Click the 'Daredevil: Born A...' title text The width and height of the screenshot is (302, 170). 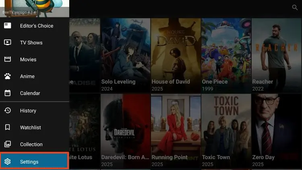(x=125, y=157)
